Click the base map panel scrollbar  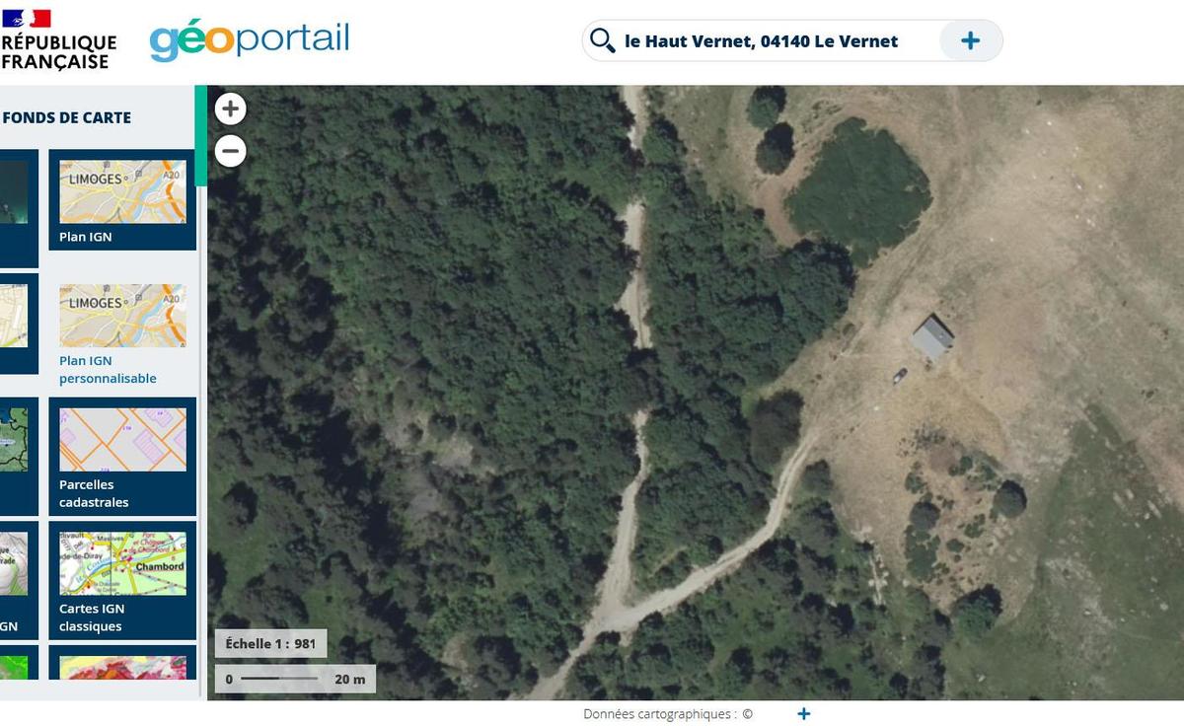click(x=200, y=136)
